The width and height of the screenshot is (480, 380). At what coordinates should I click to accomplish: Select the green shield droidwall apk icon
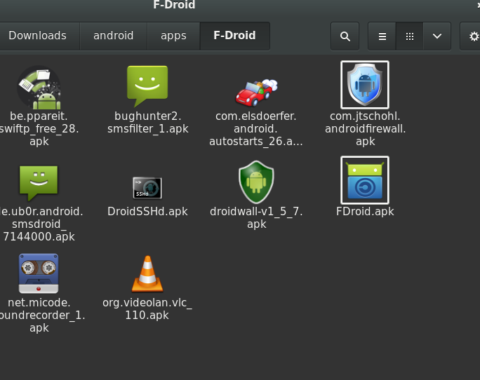point(256,182)
